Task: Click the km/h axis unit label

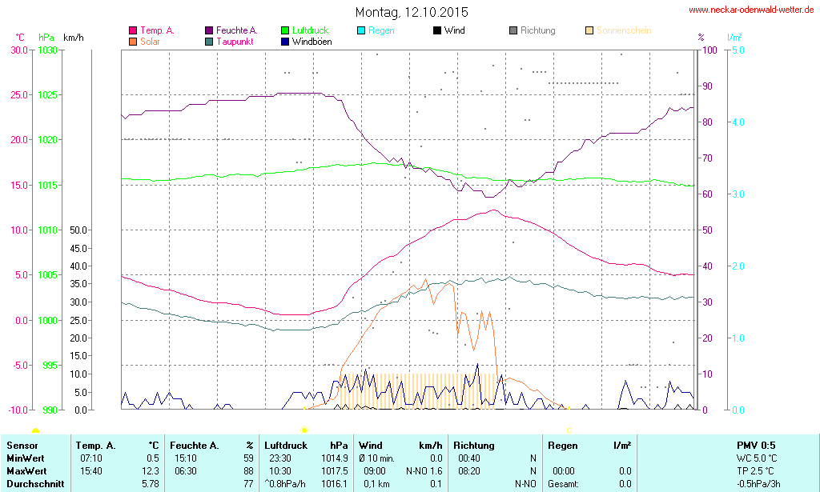Action: click(x=73, y=38)
